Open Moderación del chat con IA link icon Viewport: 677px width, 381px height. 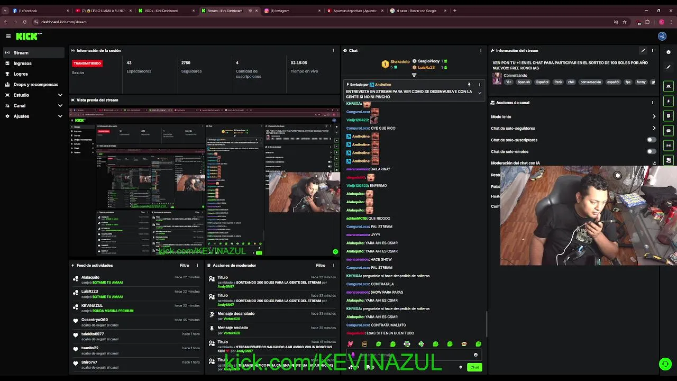point(654,163)
